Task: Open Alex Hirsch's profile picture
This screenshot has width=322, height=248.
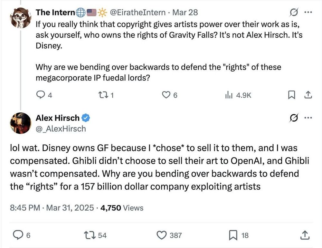Action: (20, 123)
